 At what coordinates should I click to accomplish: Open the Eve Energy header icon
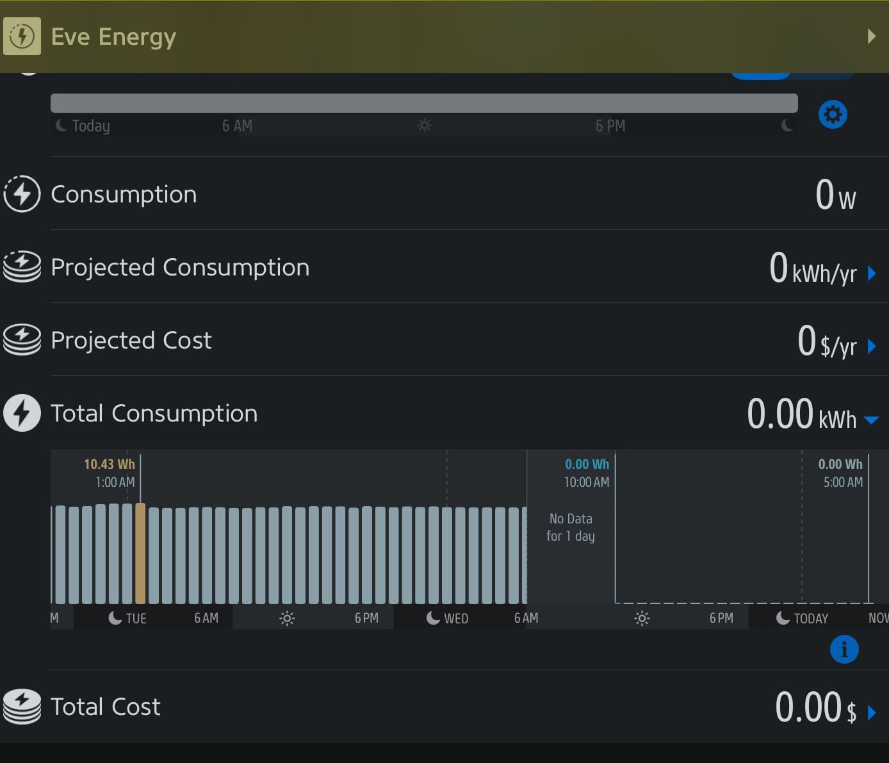[22, 37]
